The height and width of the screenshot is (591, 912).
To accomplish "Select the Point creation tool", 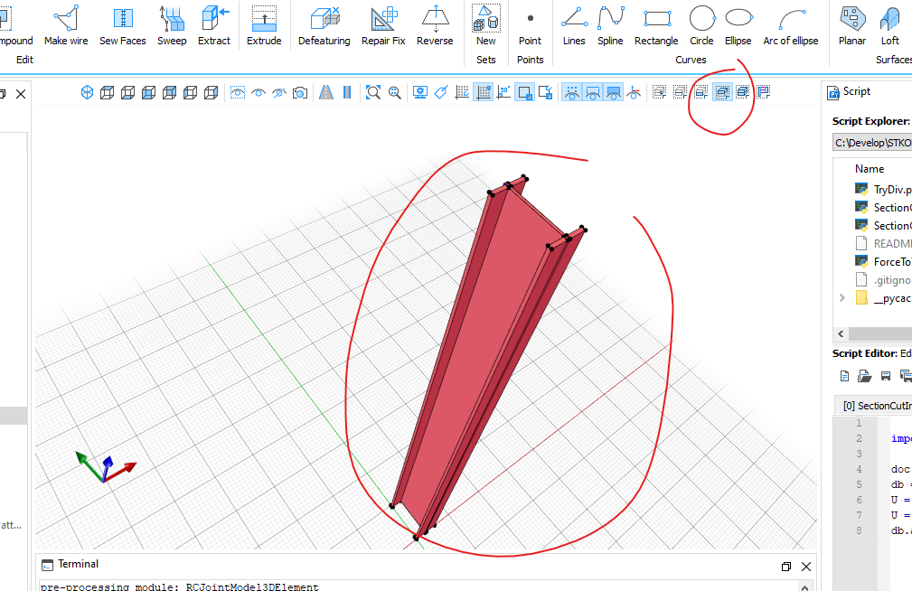I will coord(530,25).
